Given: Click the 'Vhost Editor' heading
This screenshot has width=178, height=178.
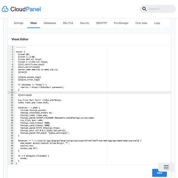Looking at the screenshot, I should 20,39.
